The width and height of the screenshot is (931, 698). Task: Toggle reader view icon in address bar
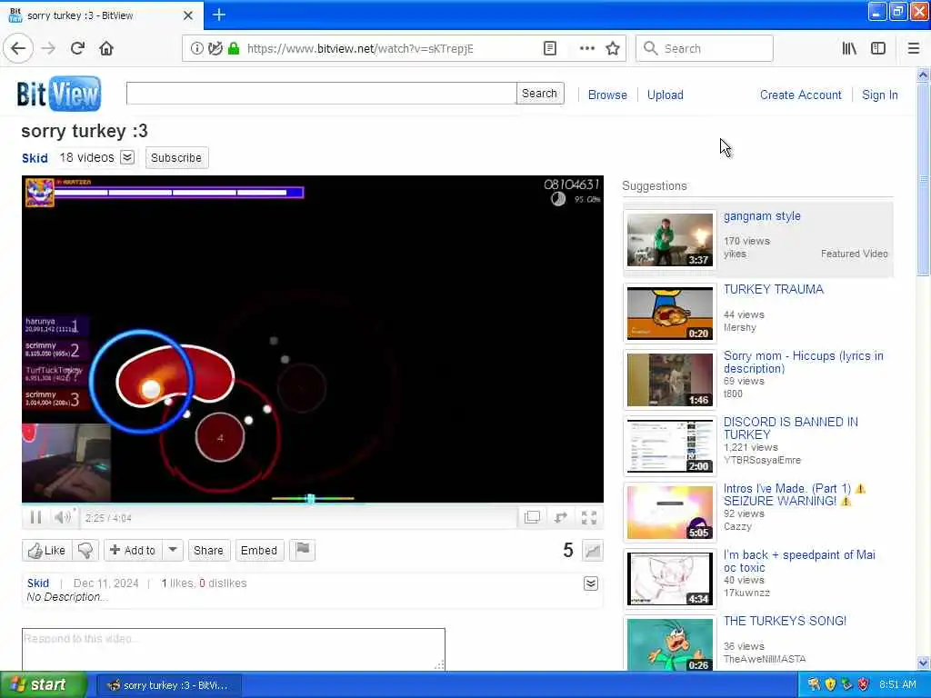tap(550, 49)
